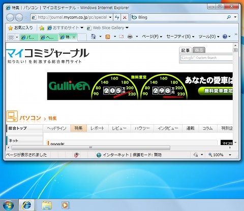This screenshot has height=211, width=244.
Task: Open the Web Slice Gallery link
Action: coord(108,28)
